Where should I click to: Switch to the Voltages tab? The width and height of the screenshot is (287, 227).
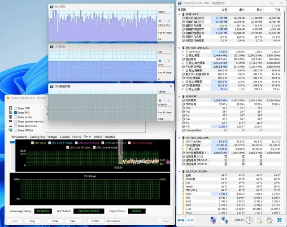click(52, 137)
